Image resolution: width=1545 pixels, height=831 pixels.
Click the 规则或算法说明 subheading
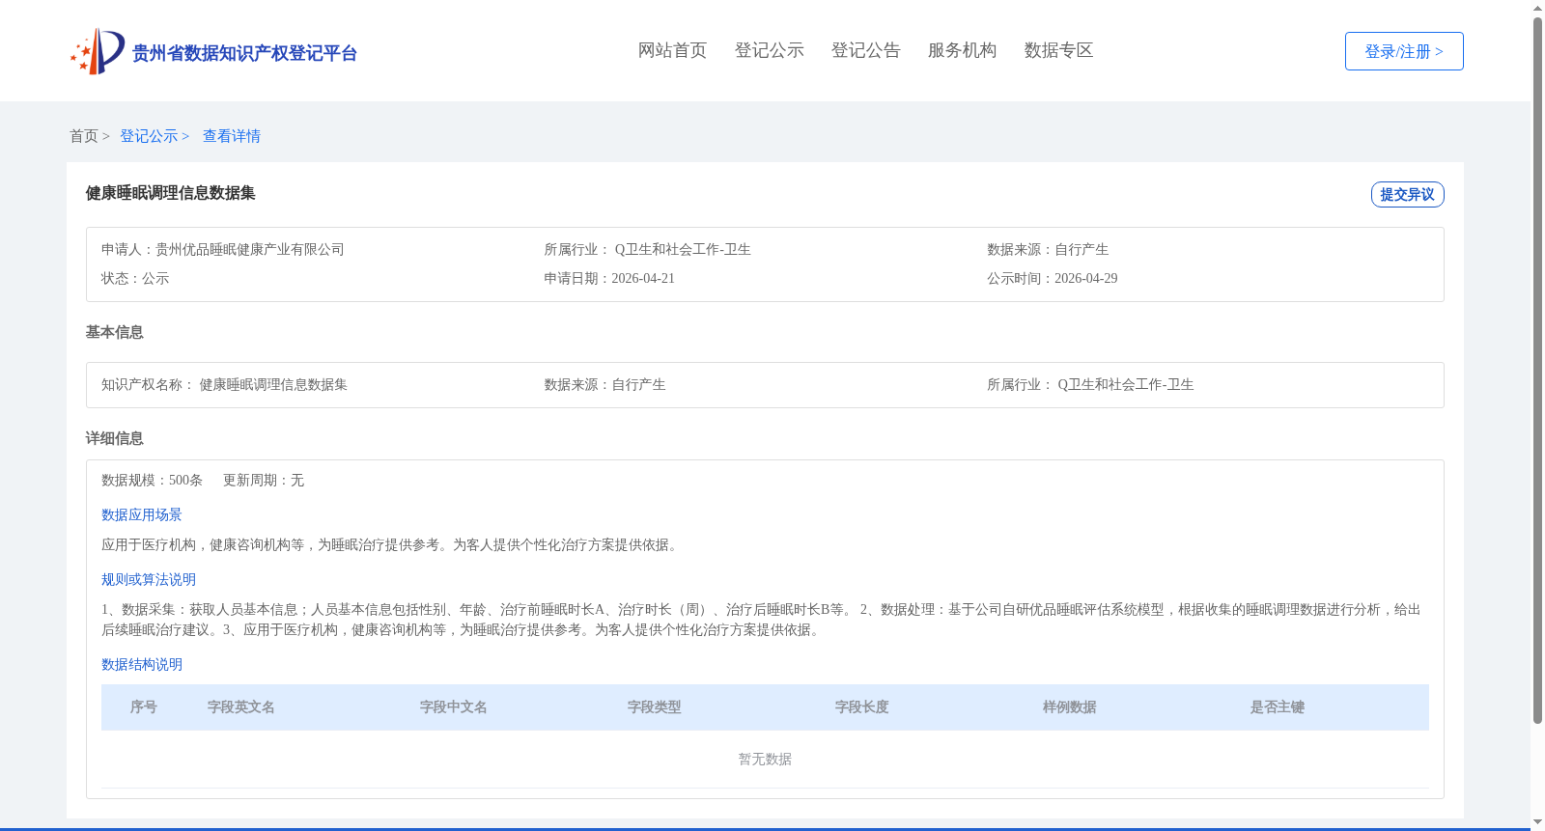pos(149,579)
